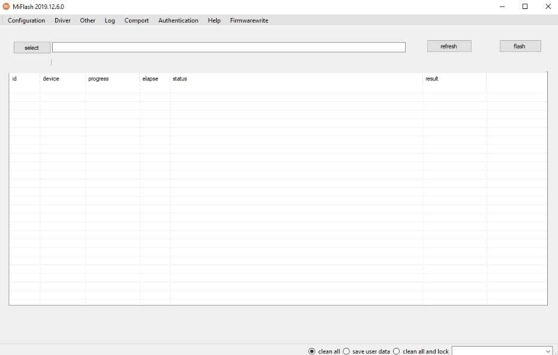Open the Help menu
Image resolution: width=558 pixels, height=355 pixels.
click(x=214, y=20)
